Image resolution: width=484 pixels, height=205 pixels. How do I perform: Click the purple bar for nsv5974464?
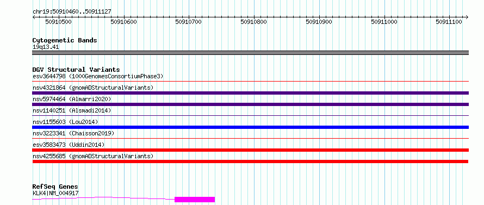tap(250, 104)
